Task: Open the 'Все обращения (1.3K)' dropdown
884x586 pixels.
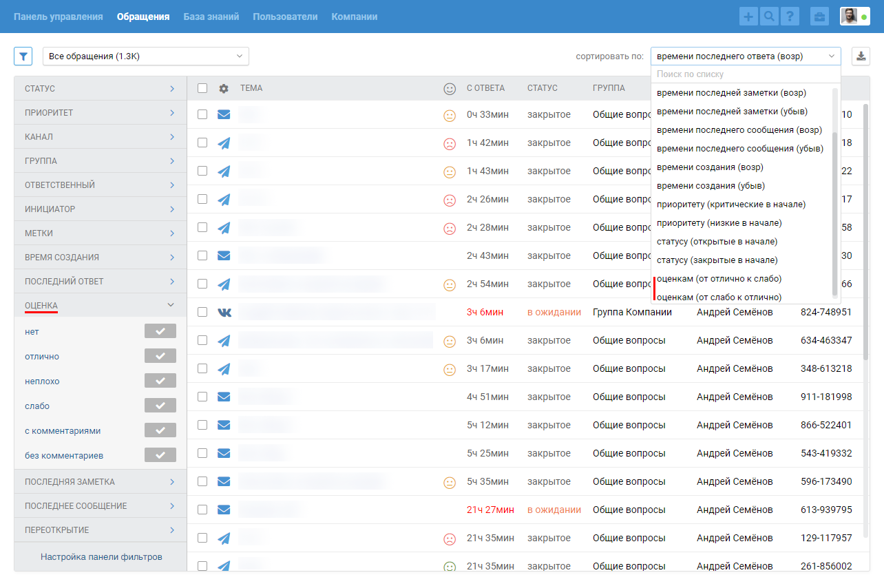Action: [145, 56]
